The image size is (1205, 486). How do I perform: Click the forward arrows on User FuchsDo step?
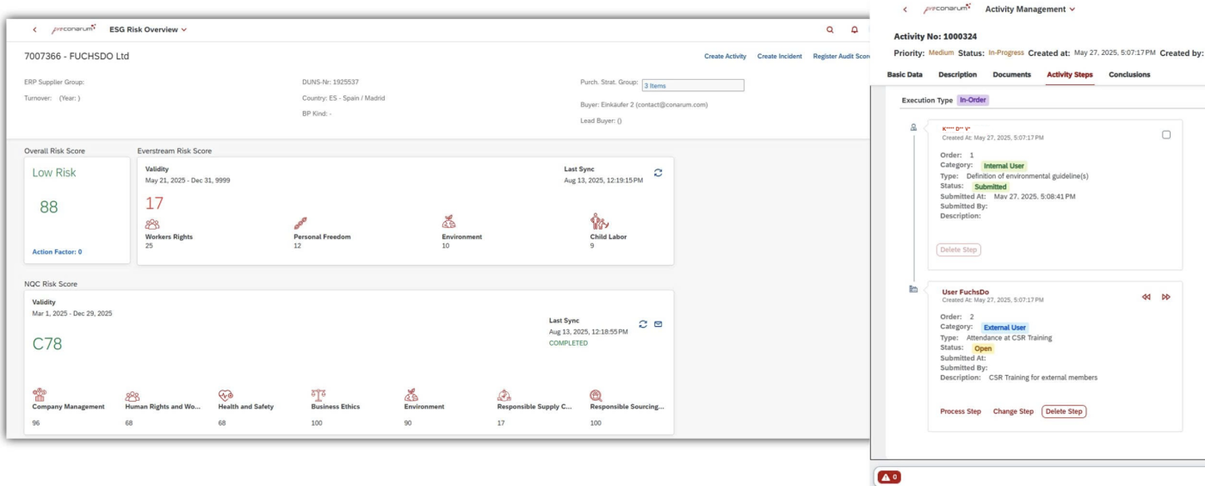coord(1166,297)
